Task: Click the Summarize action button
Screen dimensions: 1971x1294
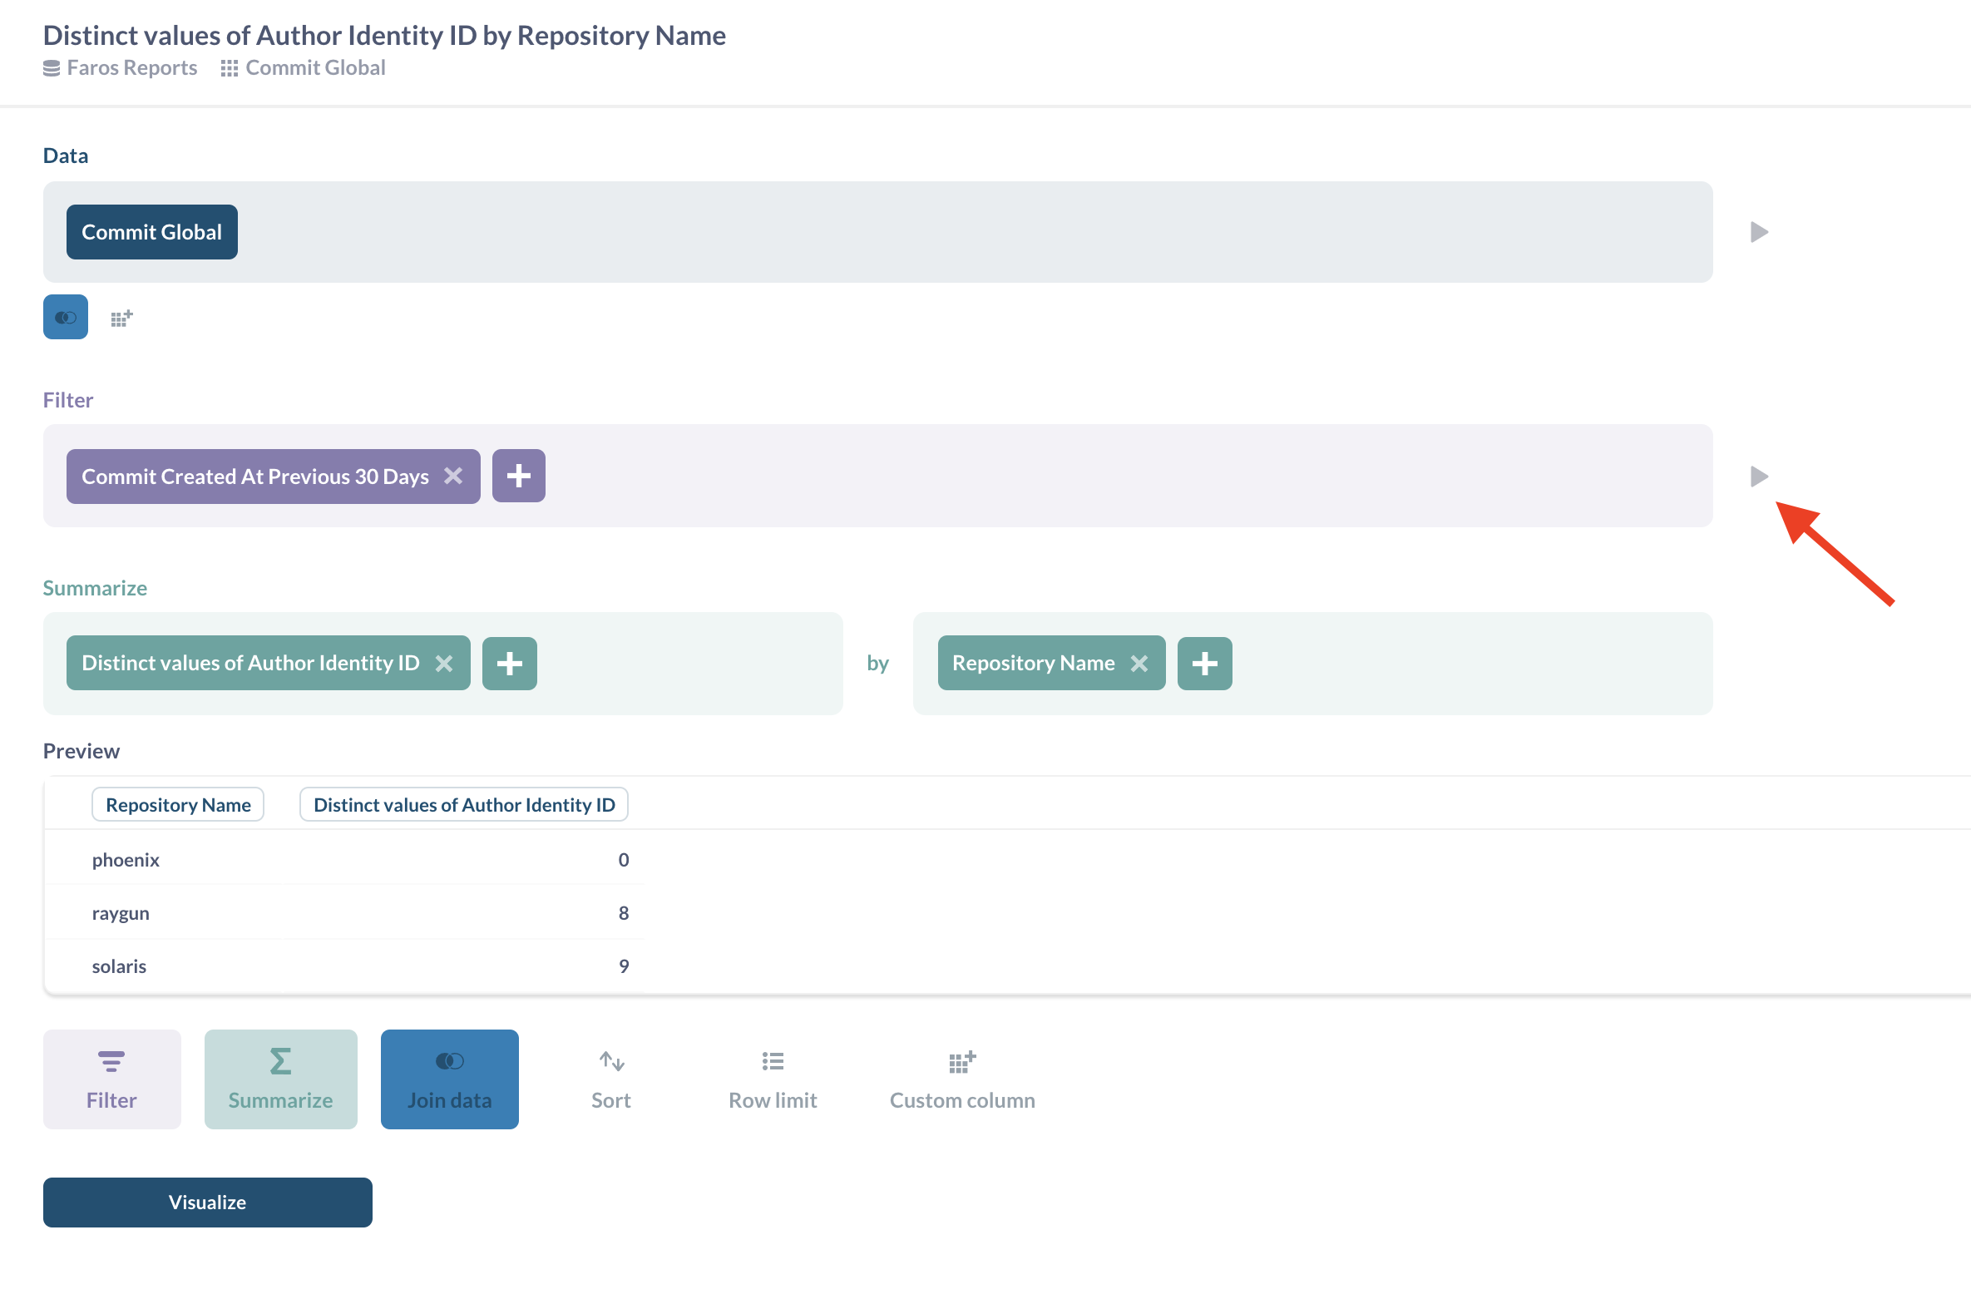Action: pos(280,1079)
